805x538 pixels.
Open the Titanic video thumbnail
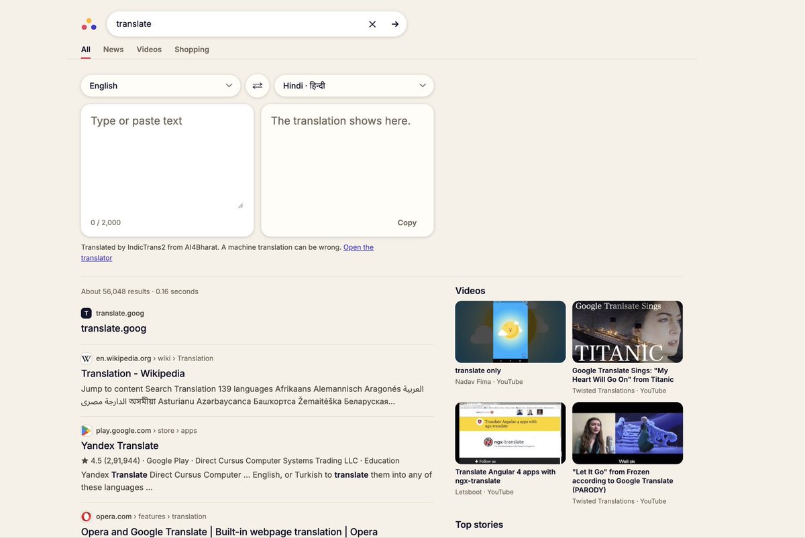tap(627, 332)
